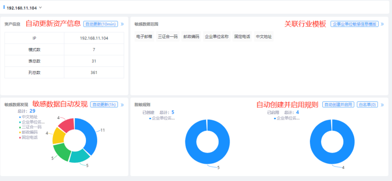Viewport: 392px width, 181px height.
Task: Expand sensitive data discovery panel double-arrow
Action: [122, 105]
